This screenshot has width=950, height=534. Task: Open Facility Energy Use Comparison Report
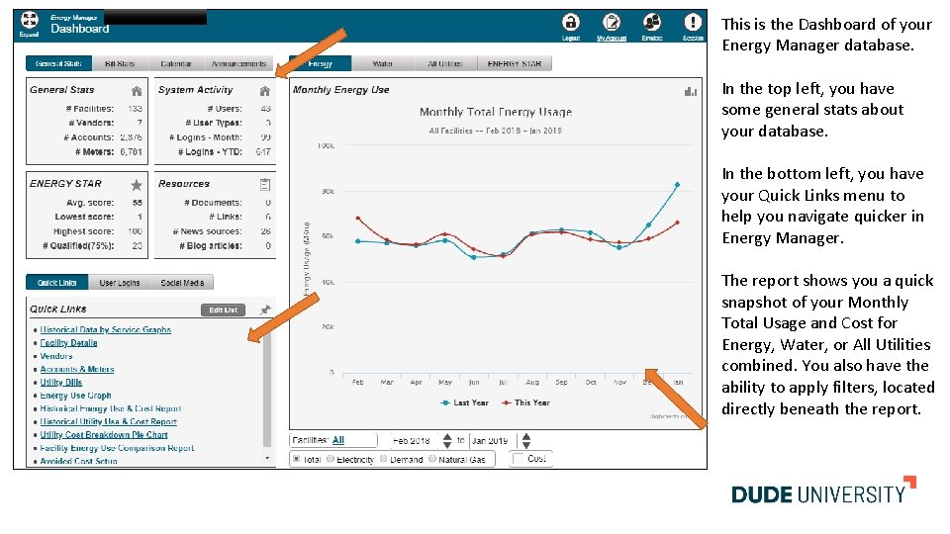point(117,448)
